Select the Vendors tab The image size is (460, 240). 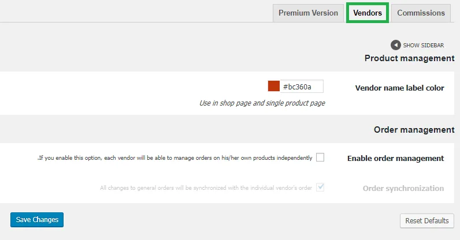368,13
